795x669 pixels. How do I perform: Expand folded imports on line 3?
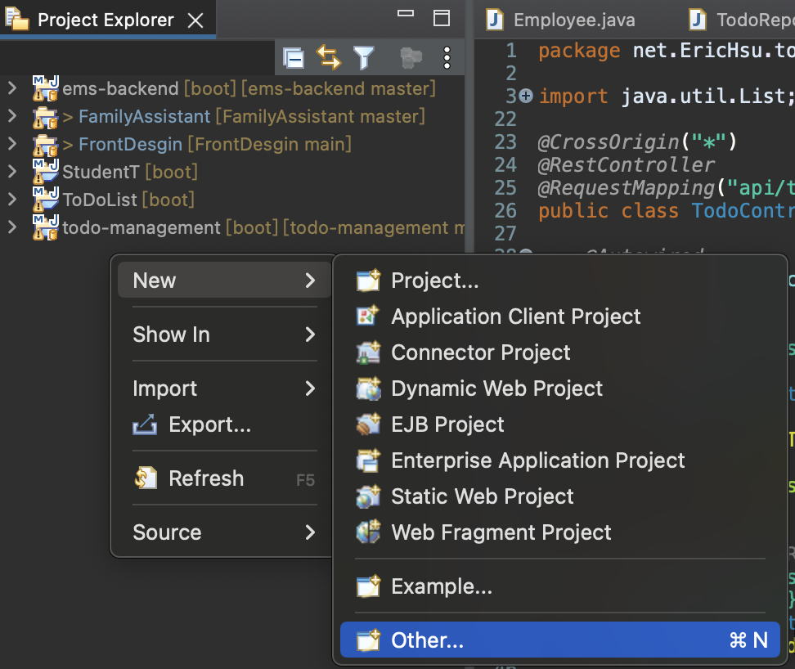(526, 97)
